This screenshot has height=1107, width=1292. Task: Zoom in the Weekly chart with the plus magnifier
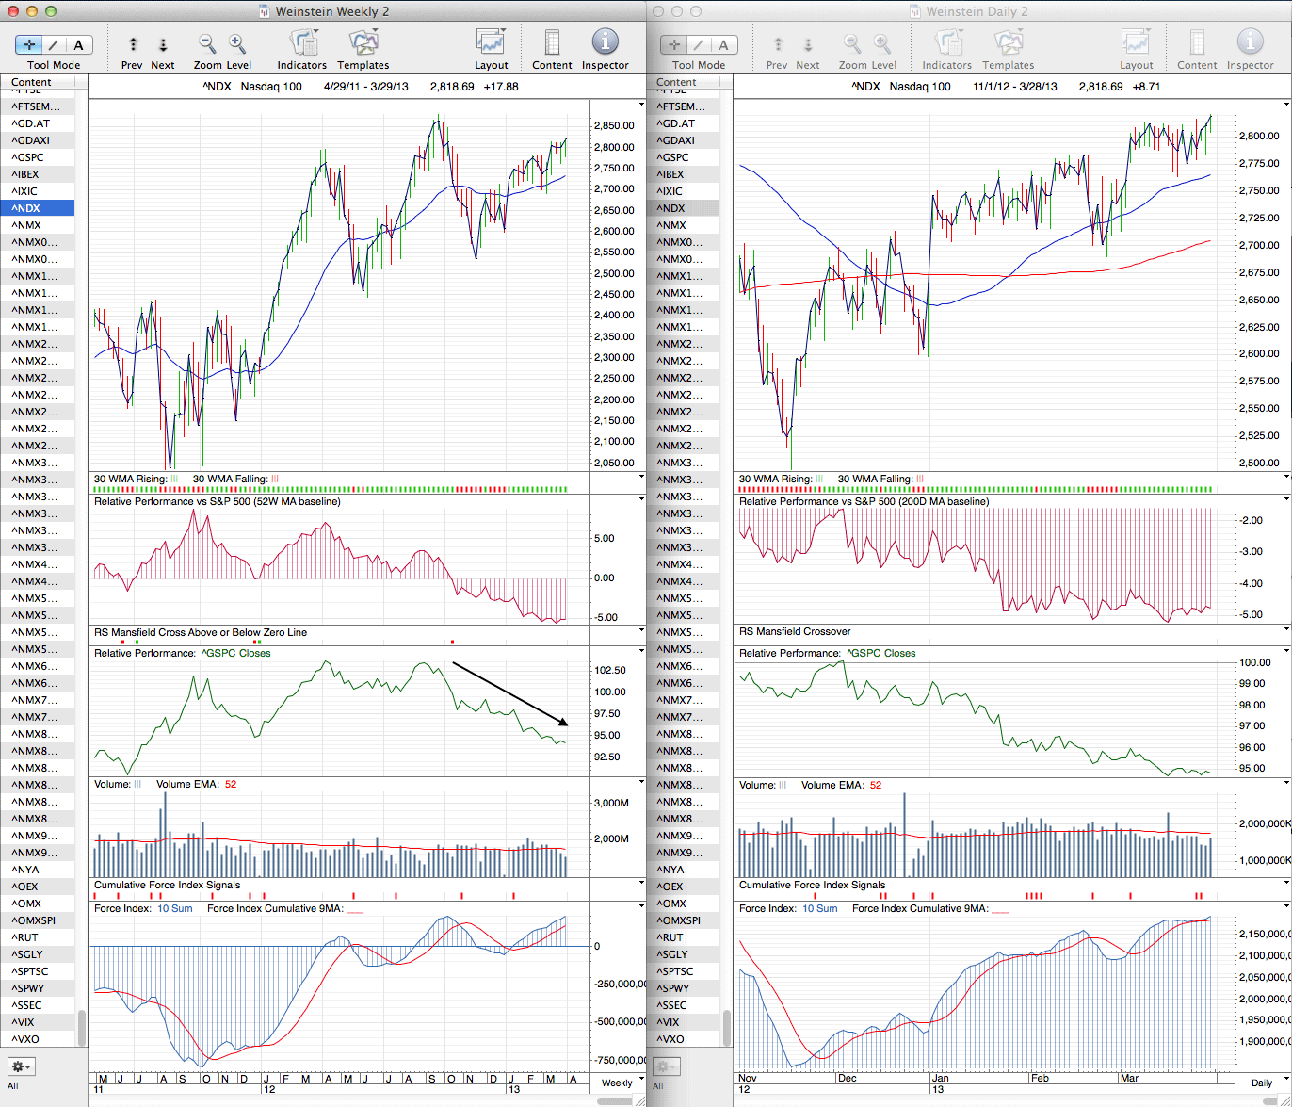click(x=237, y=44)
